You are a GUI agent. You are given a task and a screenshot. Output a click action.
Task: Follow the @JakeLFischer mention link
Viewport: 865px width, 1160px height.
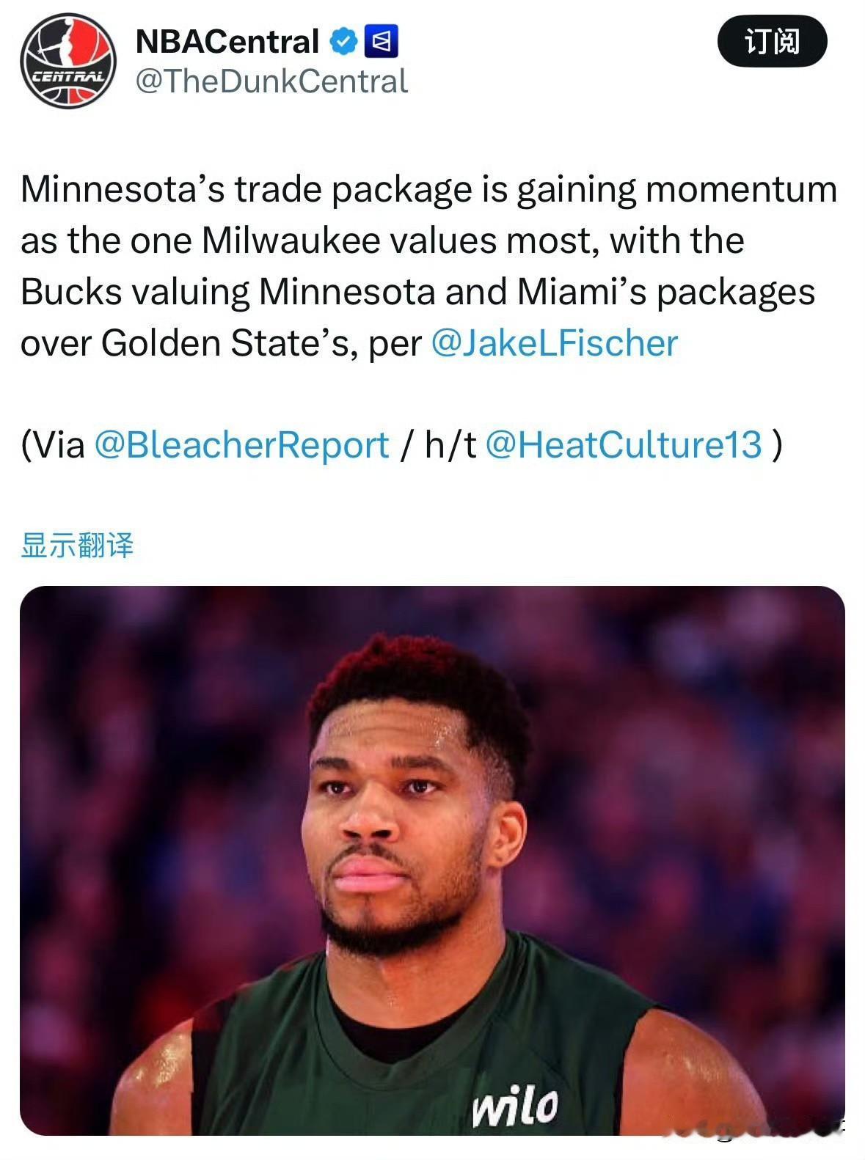555,342
